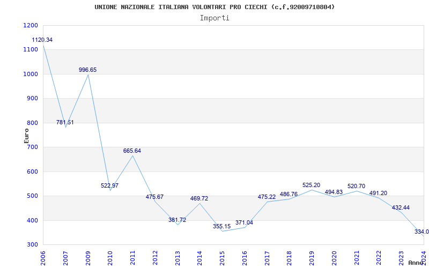429x268 pixels.
Task: Click the x-axis year 2007
Action: (65, 258)
